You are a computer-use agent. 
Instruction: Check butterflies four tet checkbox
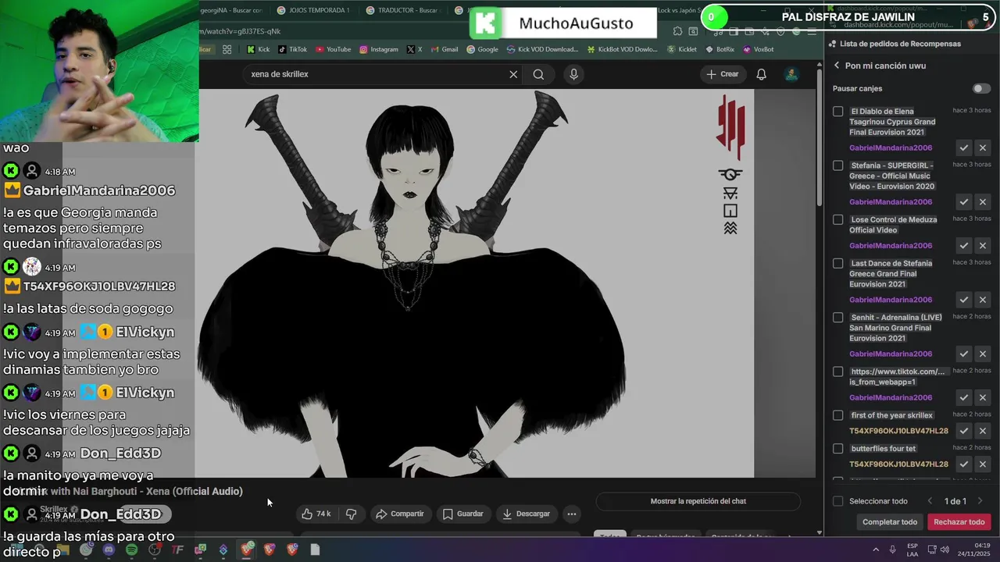tap(838, 449)
